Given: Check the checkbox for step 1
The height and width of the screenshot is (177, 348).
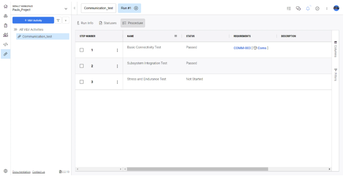Looking at the screenshot, I should pos(82,50).
